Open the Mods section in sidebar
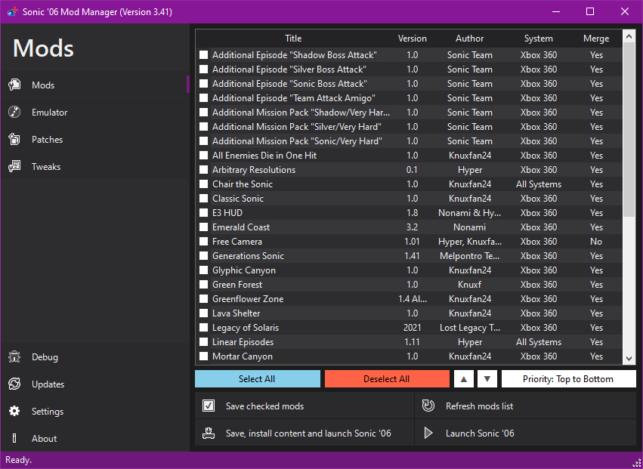This screenshot has height=469, width=643. [x=43, y=85]
